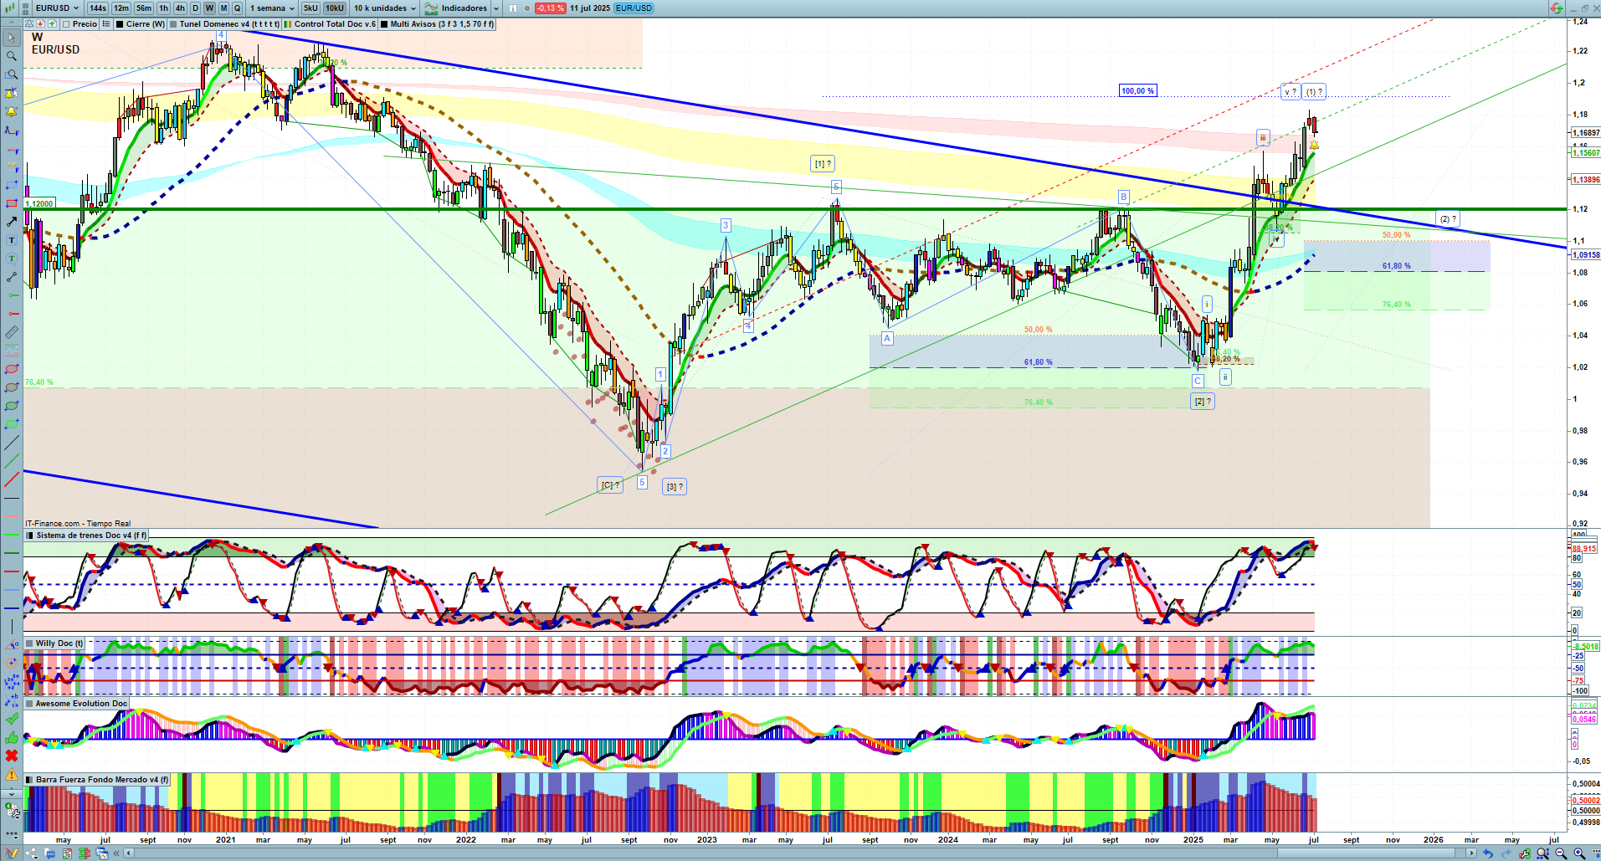The width and height of the screenshot is (1601, 861).
Task: Select the speech bubble text tool
Action: click(x=12, y=259)
